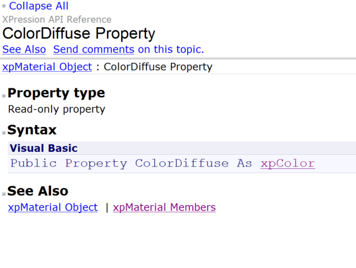Click the Read-only property description text

click(56, 109)
